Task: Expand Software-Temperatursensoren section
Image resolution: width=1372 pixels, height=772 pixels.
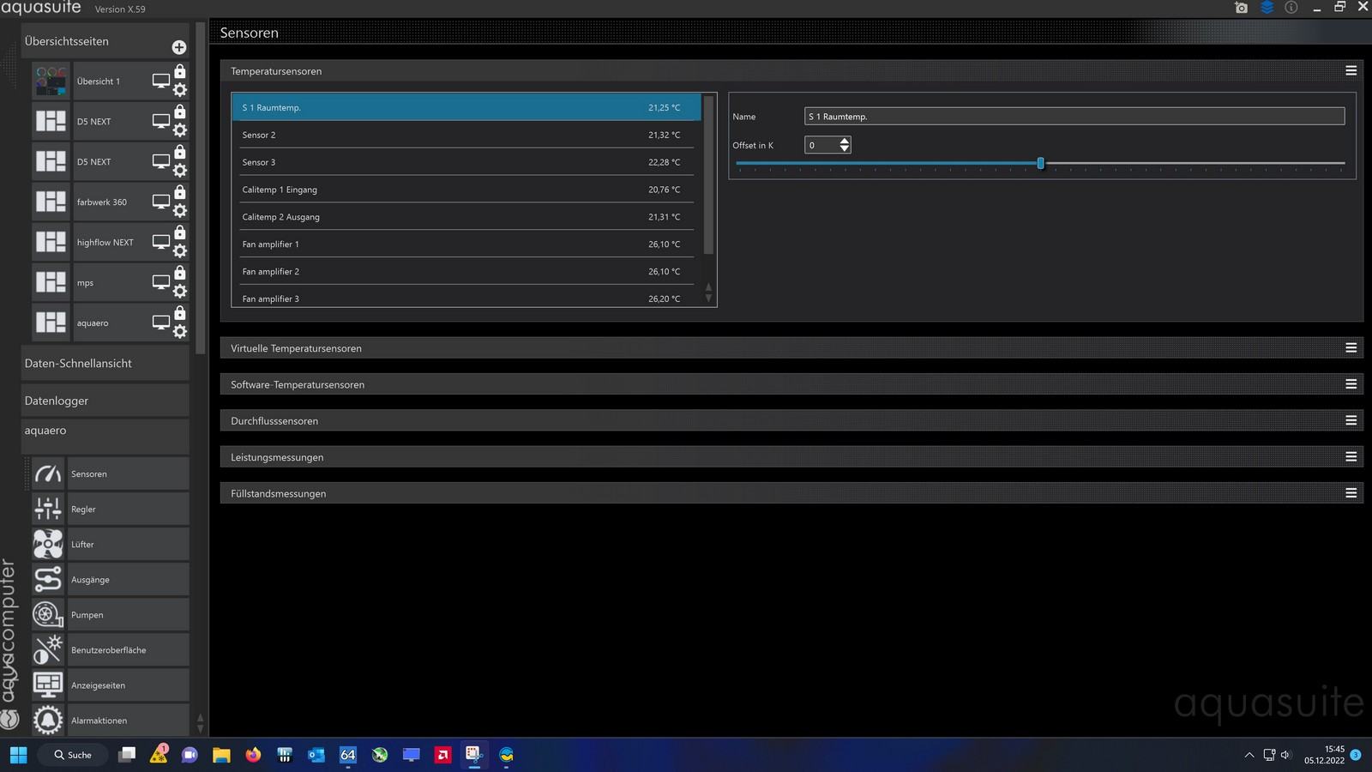Action: click(x=791, y=384)
